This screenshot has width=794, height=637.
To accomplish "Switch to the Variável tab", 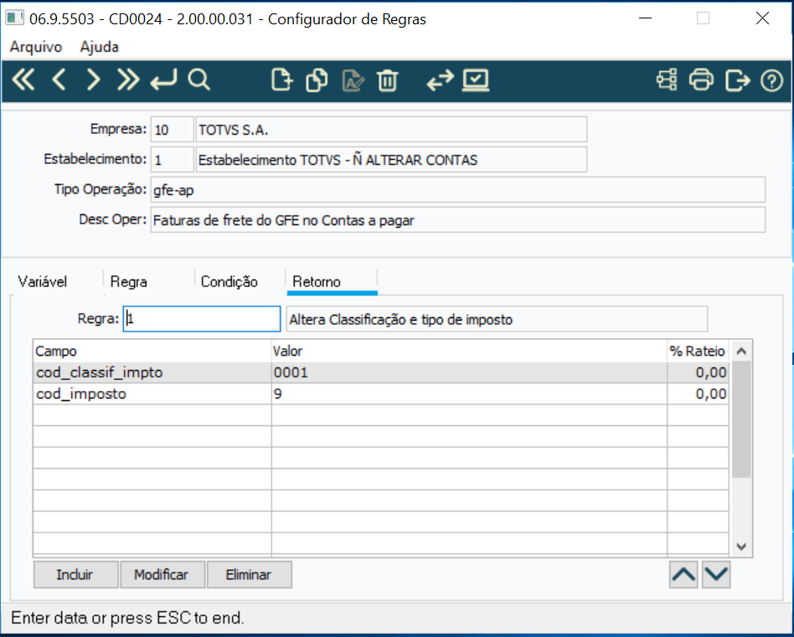I will 43,281.
